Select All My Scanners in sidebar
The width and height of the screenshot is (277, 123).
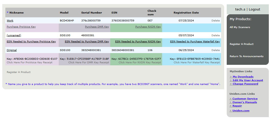[240, 27]
